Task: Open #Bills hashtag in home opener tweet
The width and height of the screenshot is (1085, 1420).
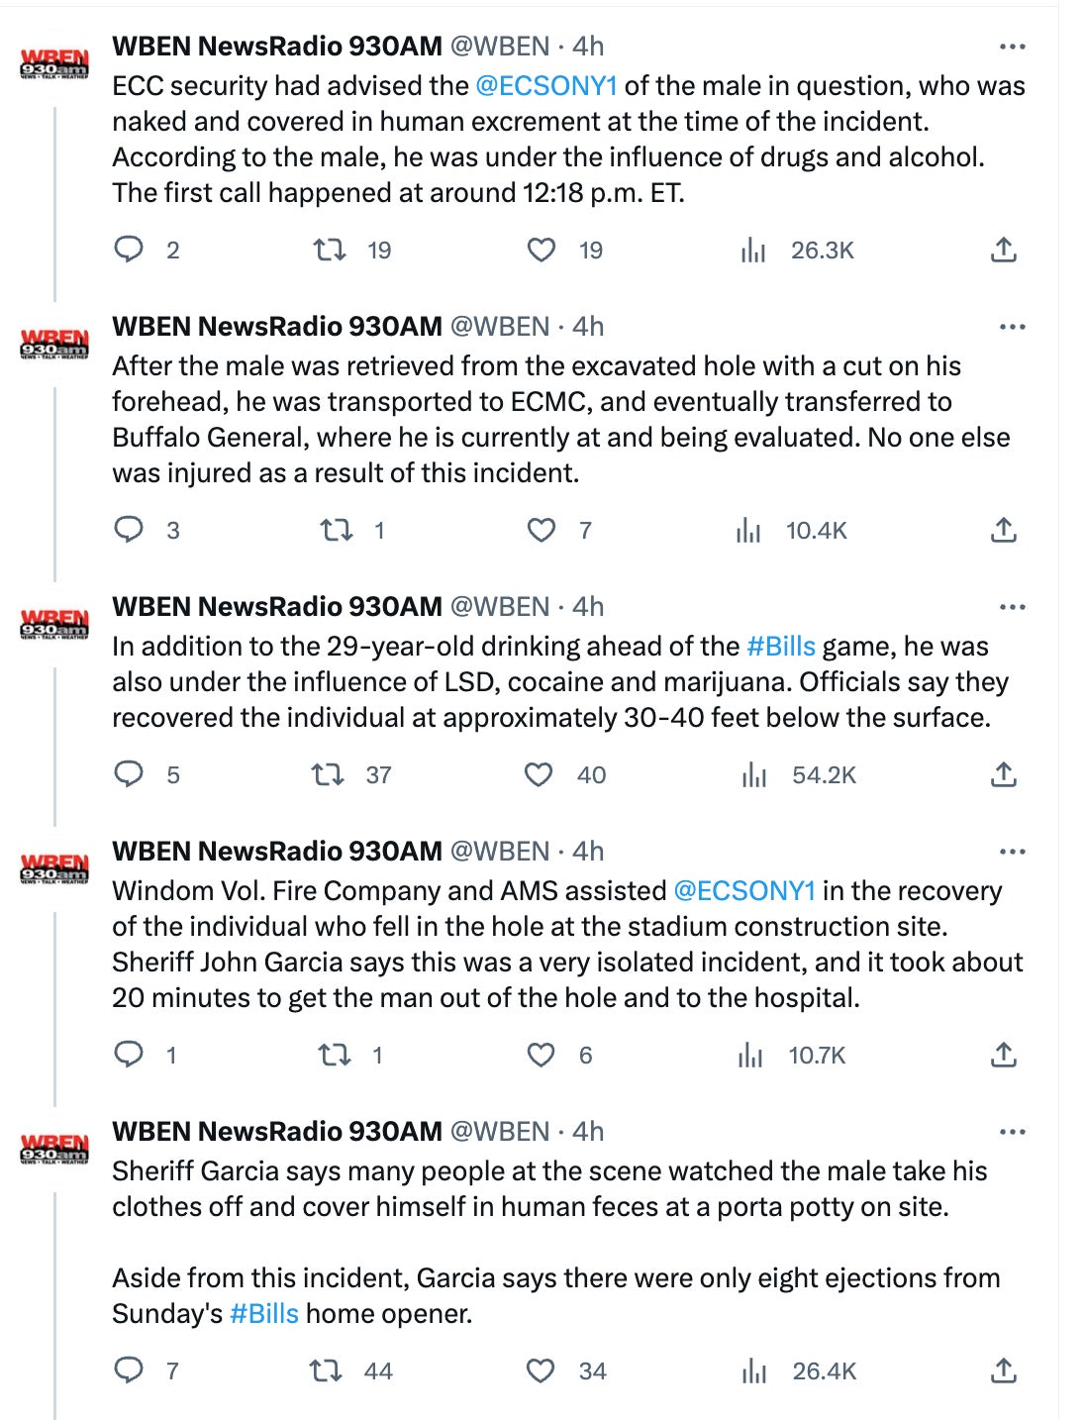Action: [x=264, y=1314]
